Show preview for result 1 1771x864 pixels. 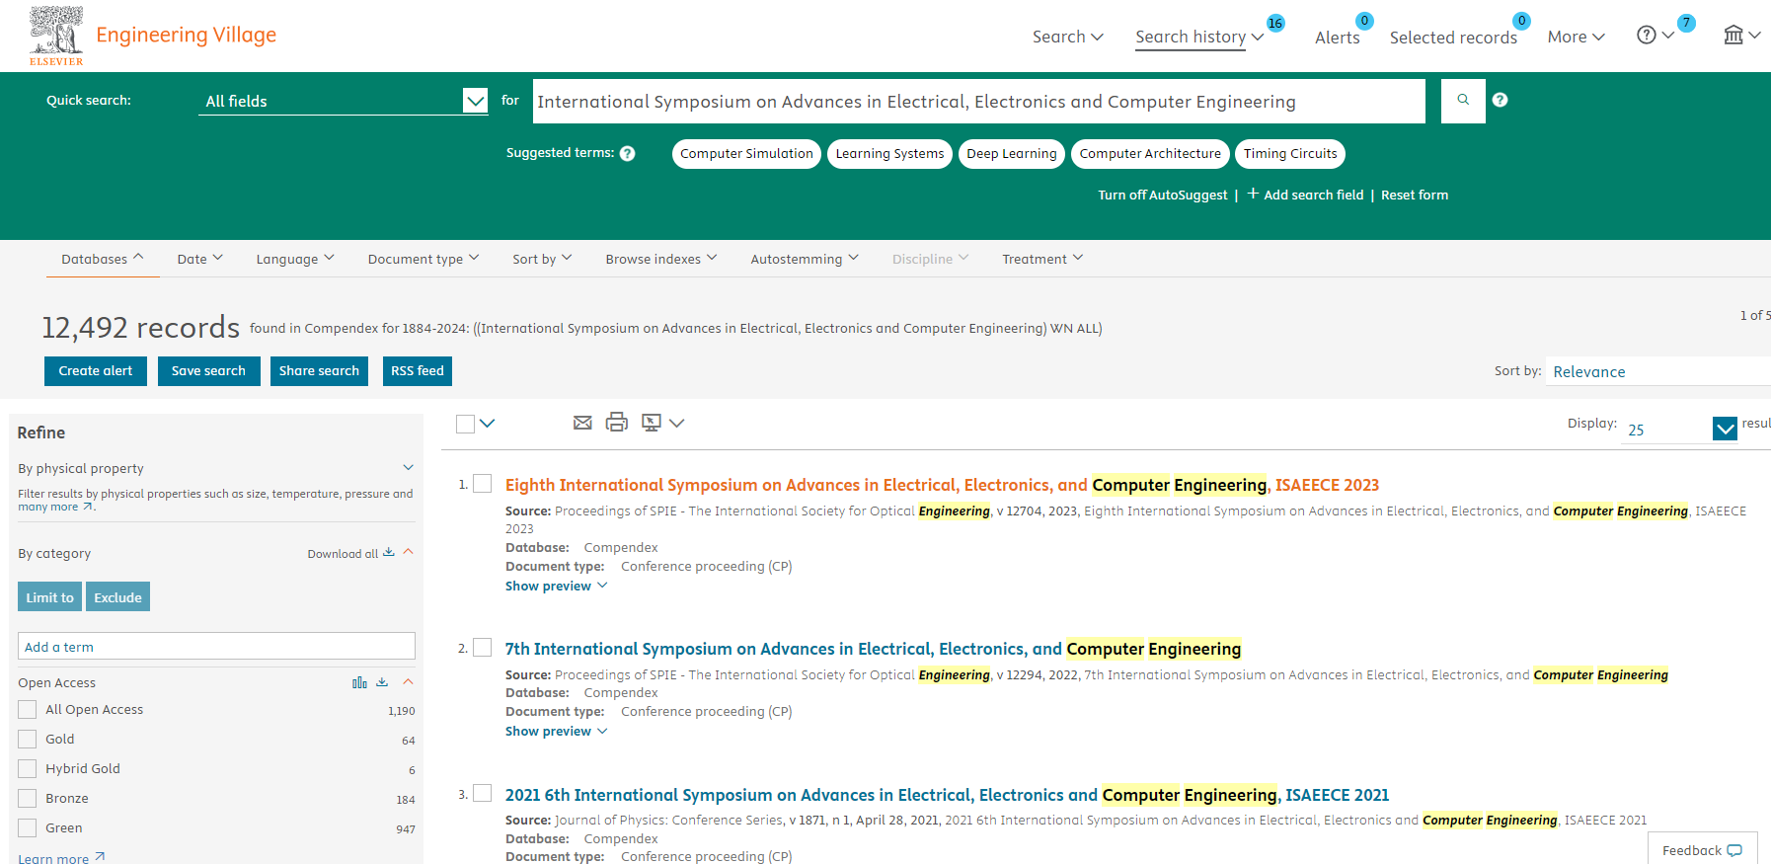[x=557, y=586]
